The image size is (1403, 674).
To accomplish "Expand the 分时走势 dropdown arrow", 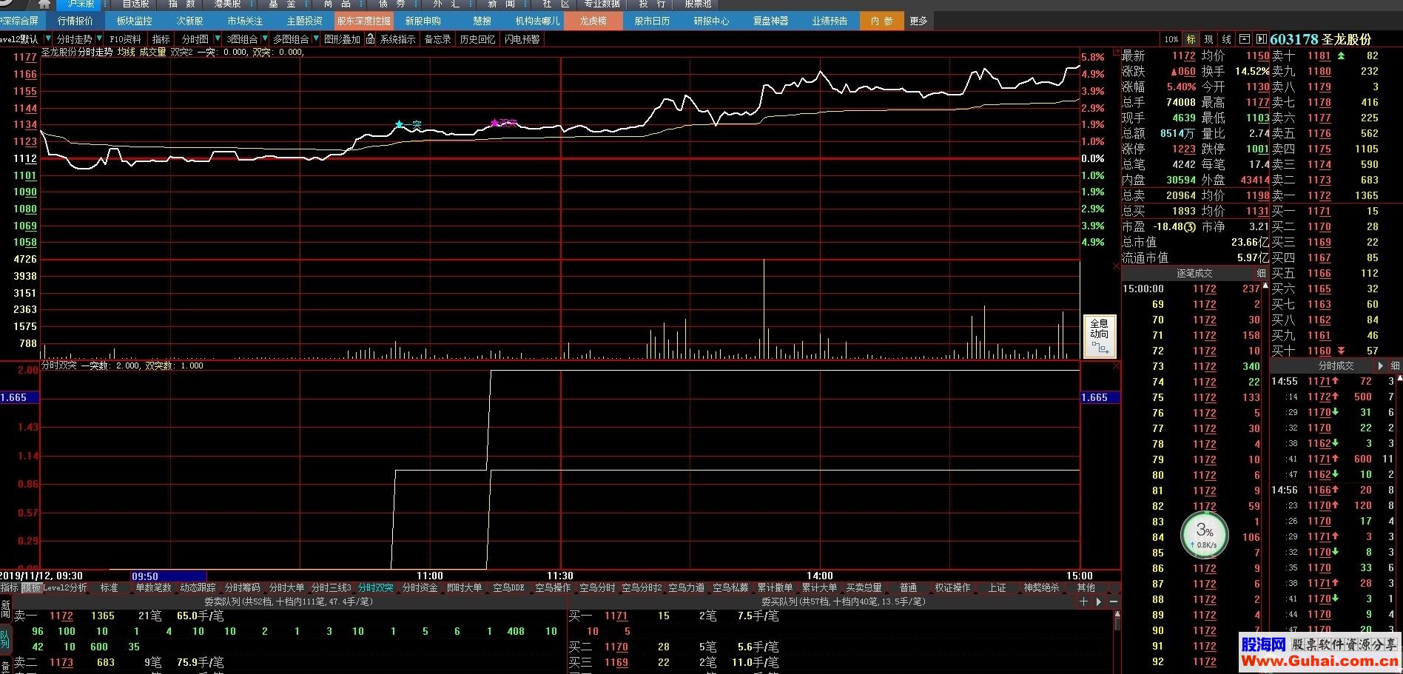I will (99, 39).
